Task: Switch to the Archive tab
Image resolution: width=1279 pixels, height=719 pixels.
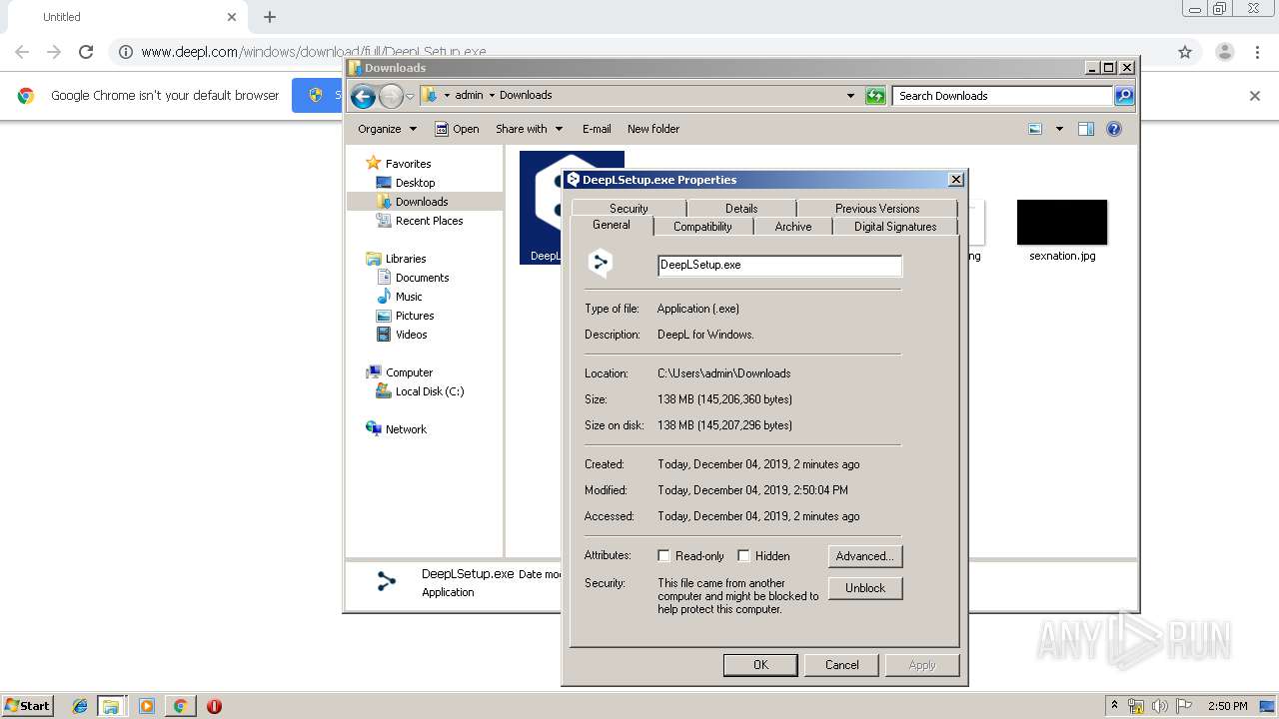Action: click(x=793, y=227)
